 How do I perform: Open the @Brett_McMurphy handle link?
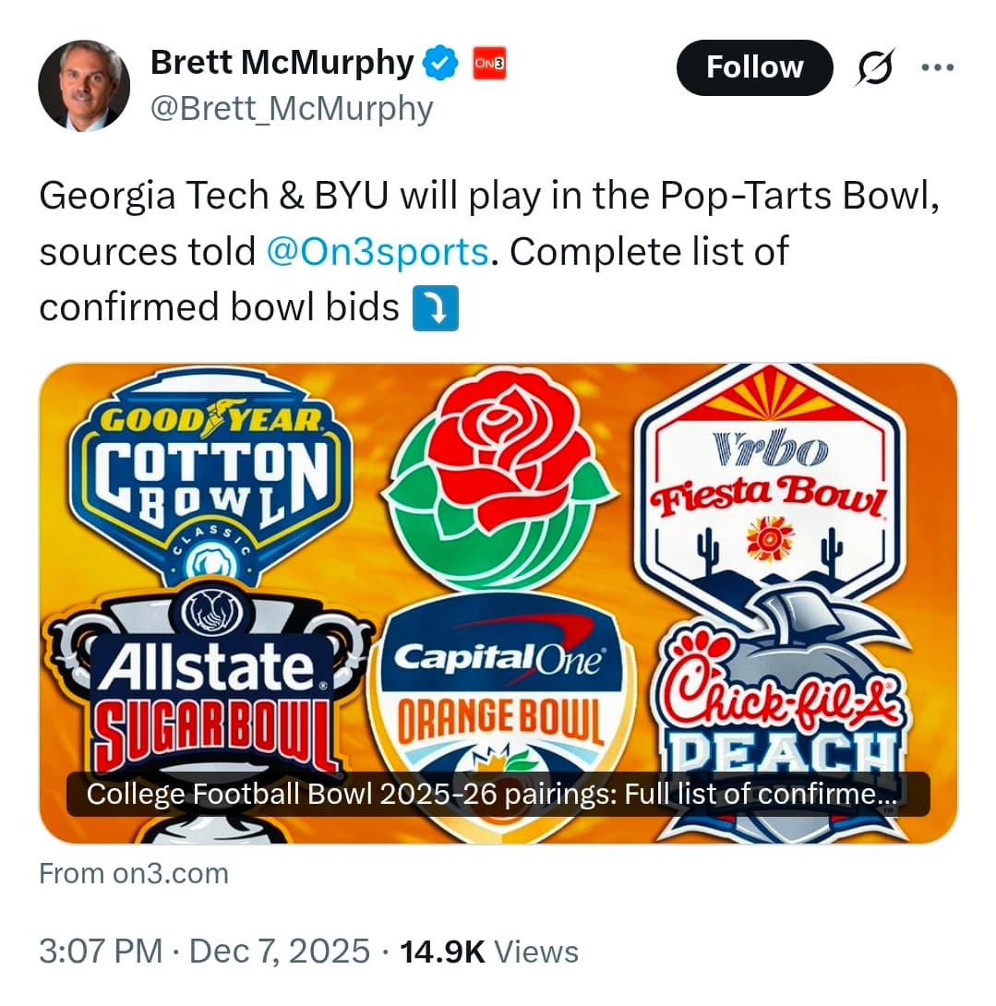[291, 109]
